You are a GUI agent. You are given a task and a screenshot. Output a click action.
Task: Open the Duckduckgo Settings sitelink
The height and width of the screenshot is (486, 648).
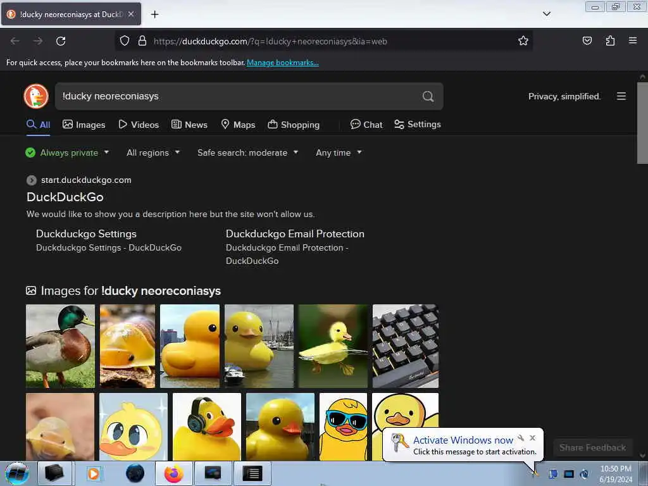coord(86,234)
